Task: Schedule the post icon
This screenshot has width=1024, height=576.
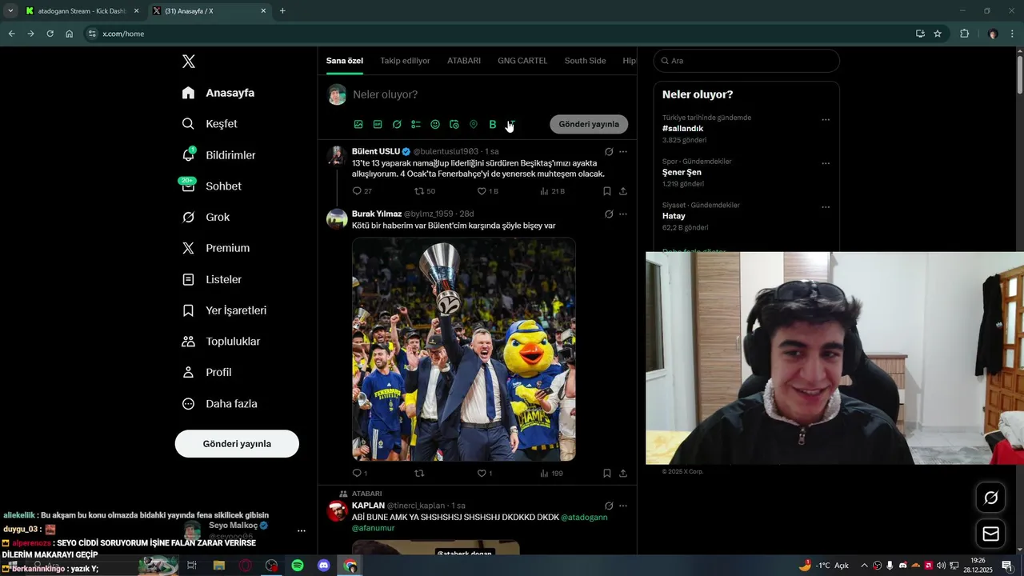Action: (x=454, y=124)
